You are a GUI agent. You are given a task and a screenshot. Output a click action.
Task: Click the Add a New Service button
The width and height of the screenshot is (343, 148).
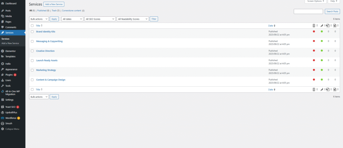54,4
